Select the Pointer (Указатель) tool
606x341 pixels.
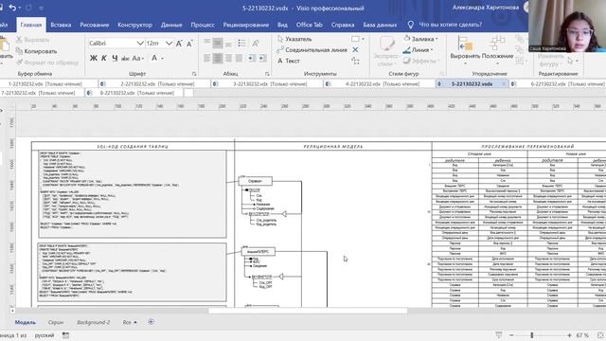[294, 39]
